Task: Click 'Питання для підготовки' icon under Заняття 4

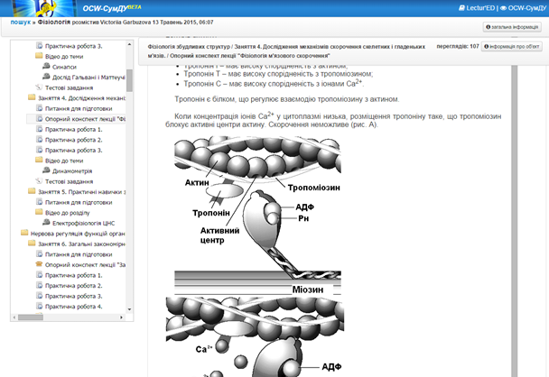Action: pyautogui.click(x=39, y=107)
